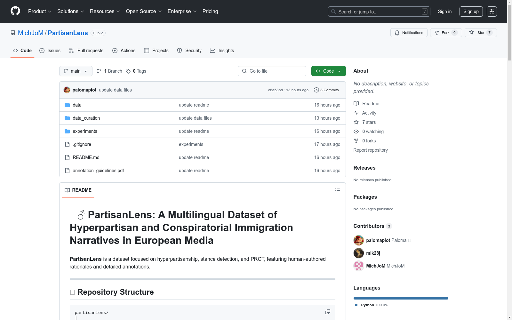
Task: Click the .gitignore file icon
Action: 67,144
